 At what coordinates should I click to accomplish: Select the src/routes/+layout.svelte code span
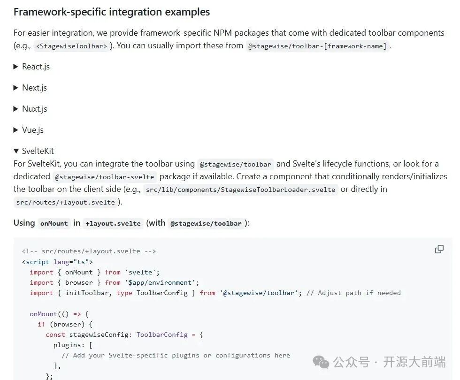pyautogui.click(x=65, y=202)
